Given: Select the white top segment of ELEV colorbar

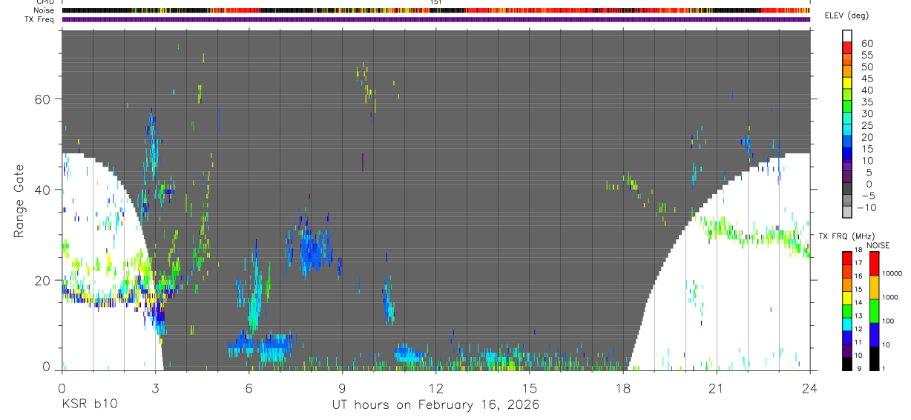Looking at the screenshot, I should 846,36.
